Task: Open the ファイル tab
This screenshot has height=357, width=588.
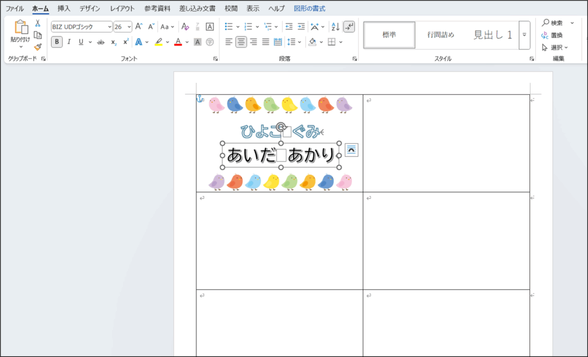Action: pos(14,8)
